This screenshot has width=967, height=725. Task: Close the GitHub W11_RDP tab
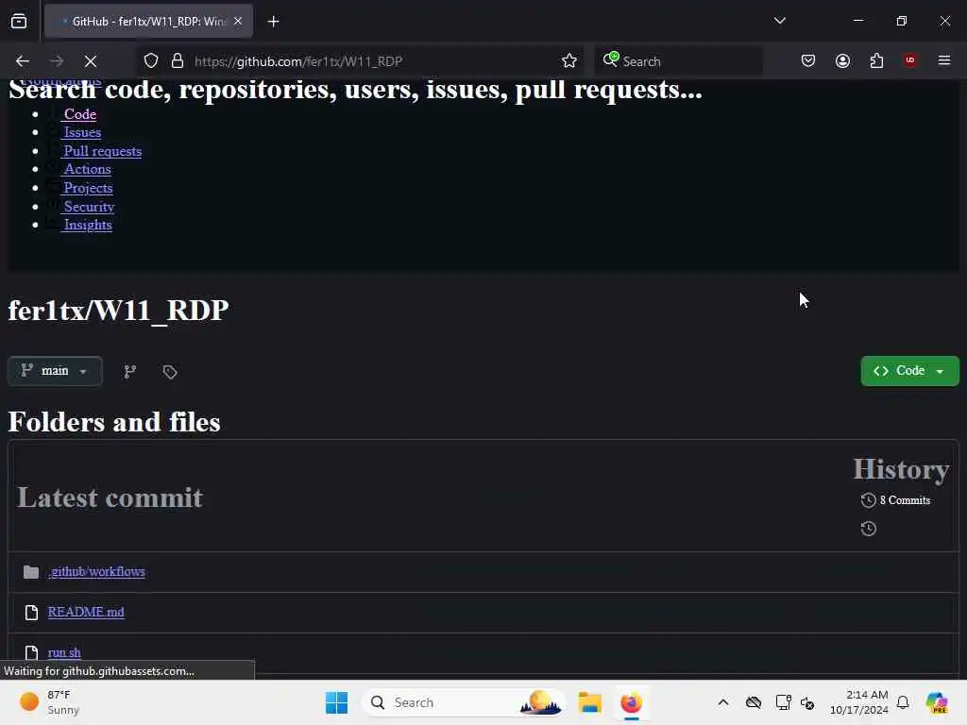pyautogui.click(x=238, y=21)
